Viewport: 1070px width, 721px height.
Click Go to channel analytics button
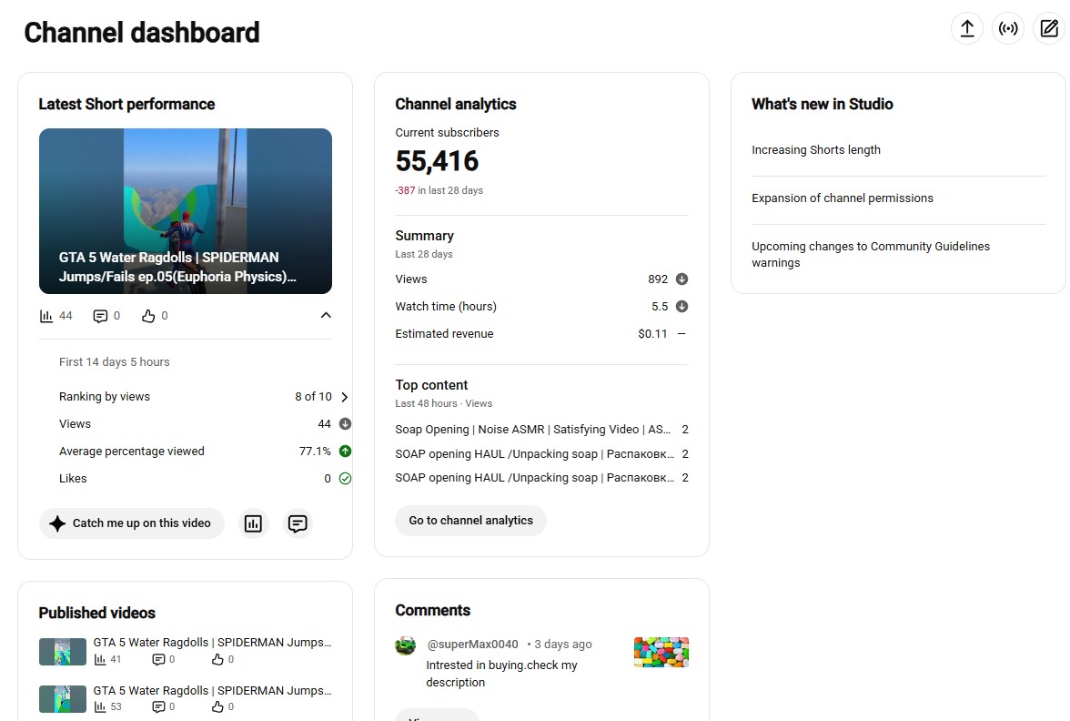[x=471, y=521]
